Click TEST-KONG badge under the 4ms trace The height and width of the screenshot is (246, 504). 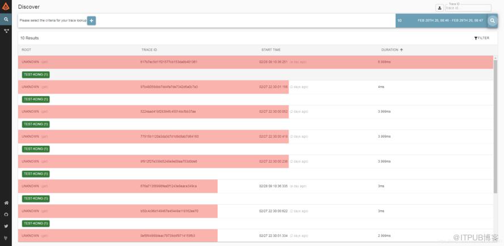click(x=36, y=99)
